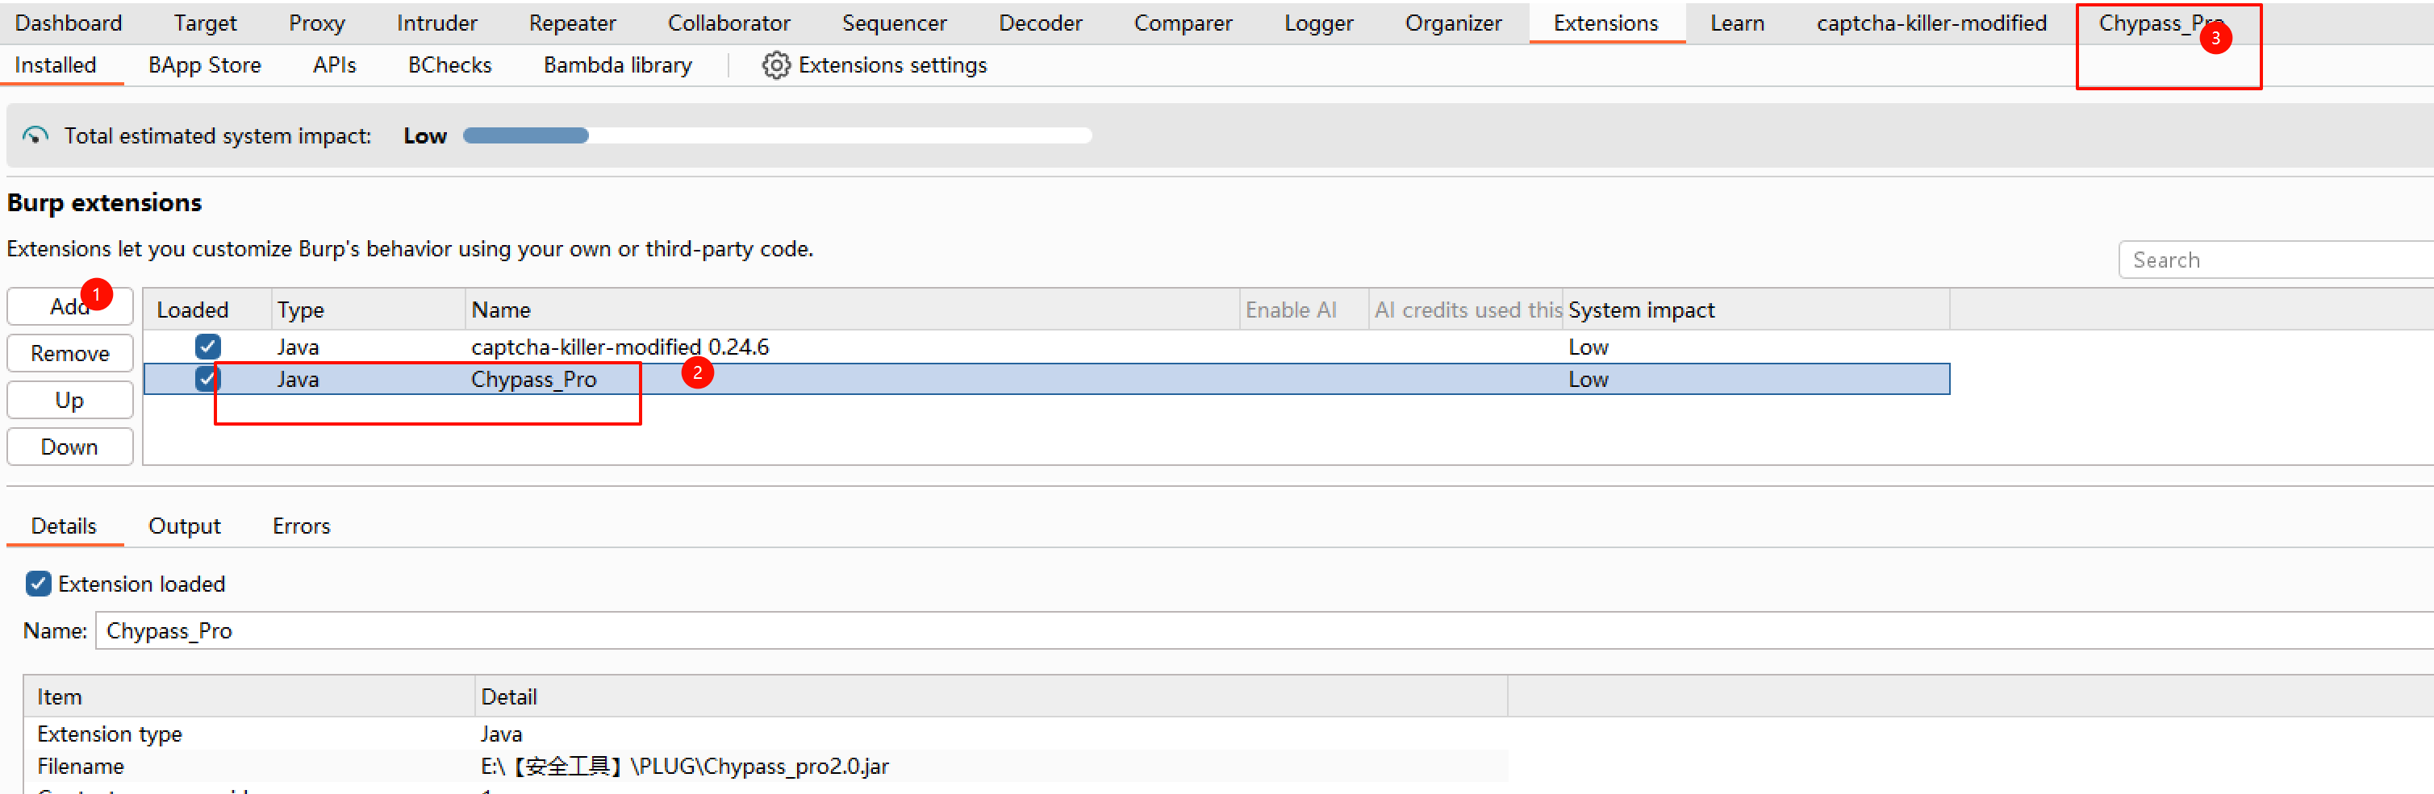
Task: Move extension Up in the list
Action: pyautogui.click(x=70, y=401)
